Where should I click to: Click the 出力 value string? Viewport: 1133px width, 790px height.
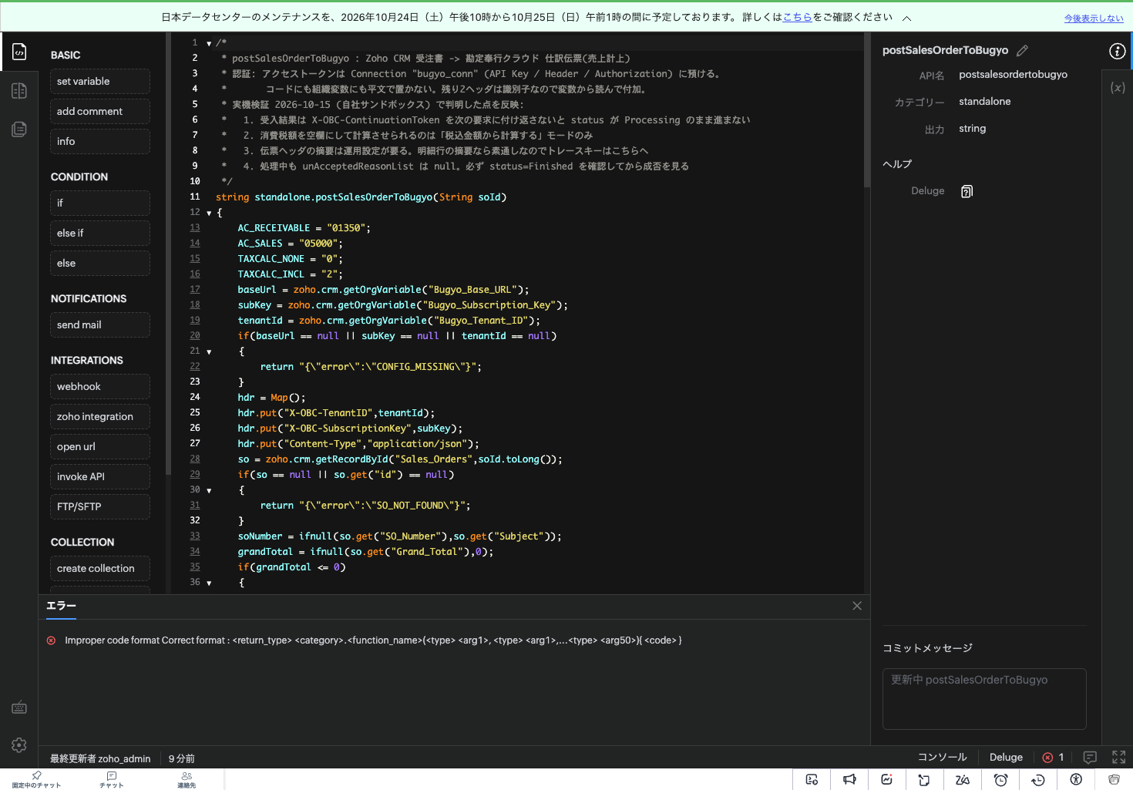point(972,129)
